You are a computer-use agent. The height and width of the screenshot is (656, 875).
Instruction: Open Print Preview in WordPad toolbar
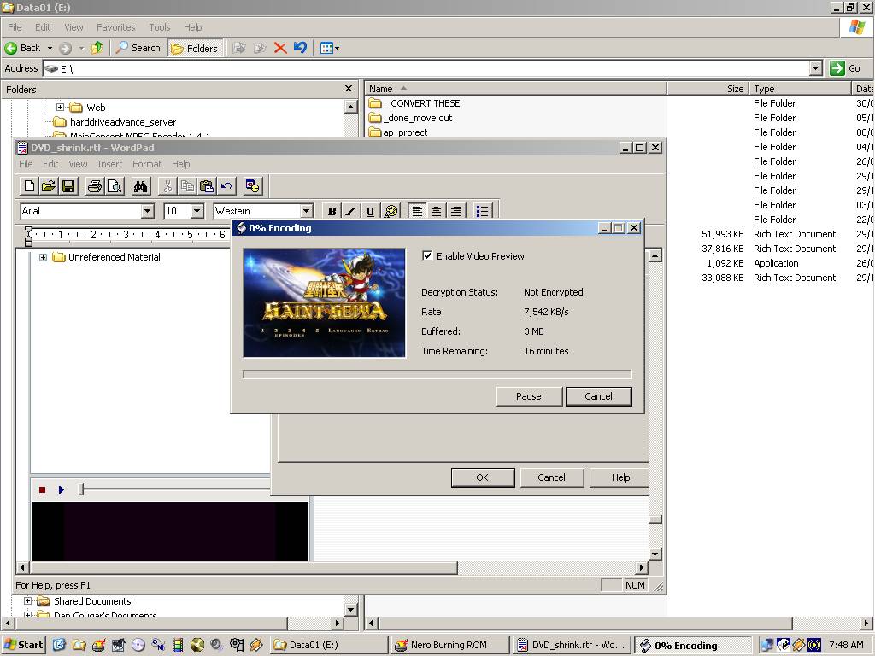[x=115, y=185]
